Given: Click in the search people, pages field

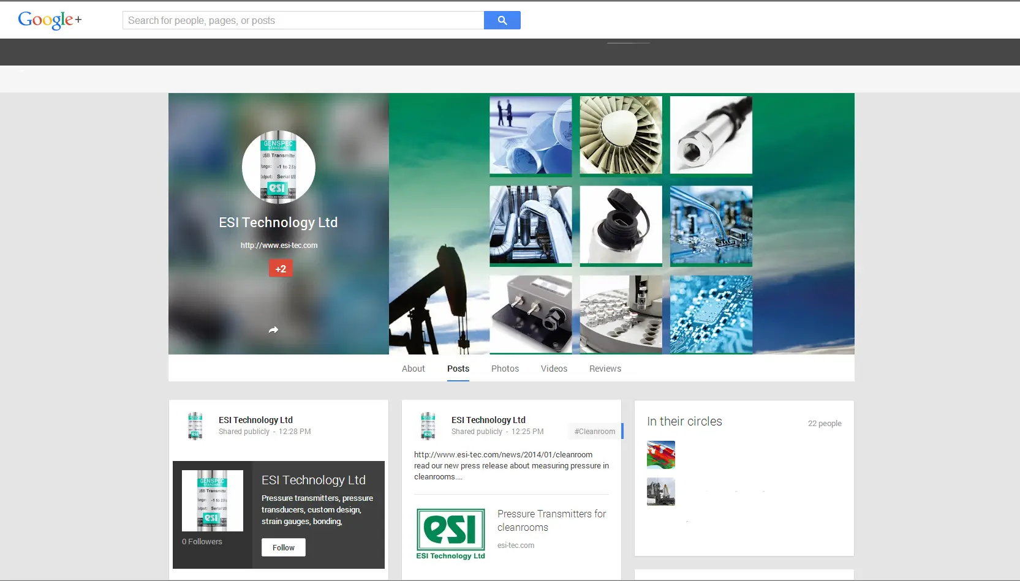Looking at the screenshot, I should (x=303, y=20).
